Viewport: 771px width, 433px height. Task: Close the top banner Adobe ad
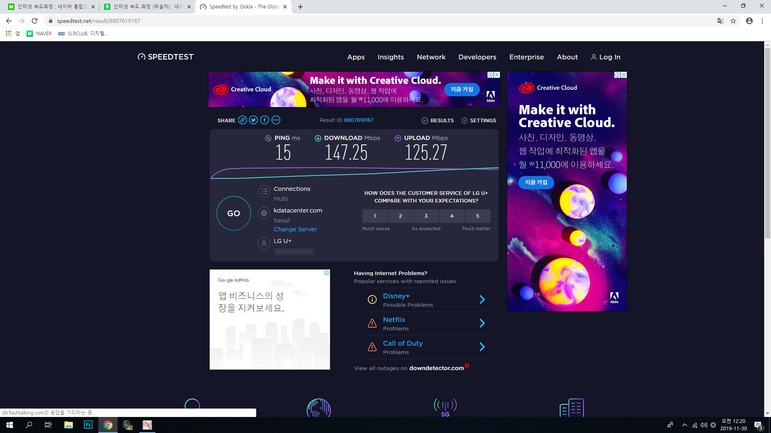point(497,75)
